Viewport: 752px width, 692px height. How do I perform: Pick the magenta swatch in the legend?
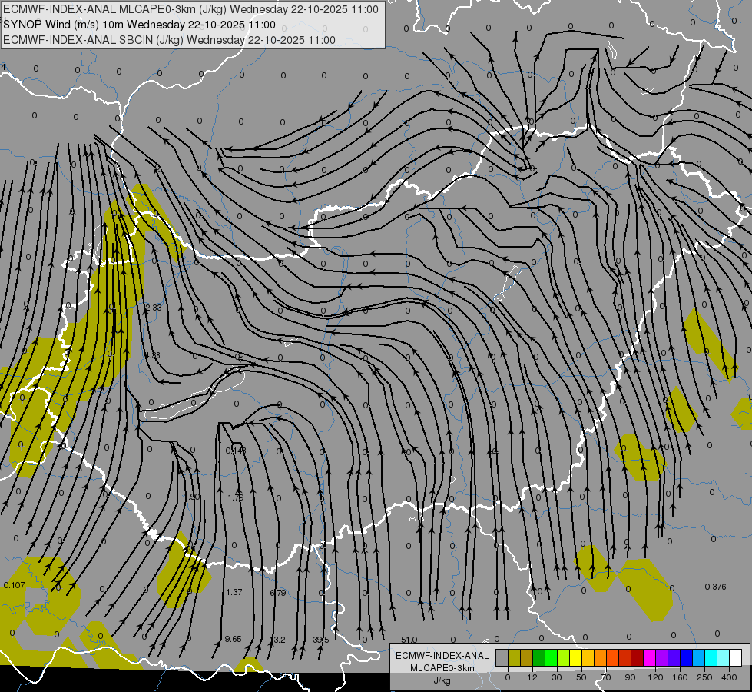(649, 658)
